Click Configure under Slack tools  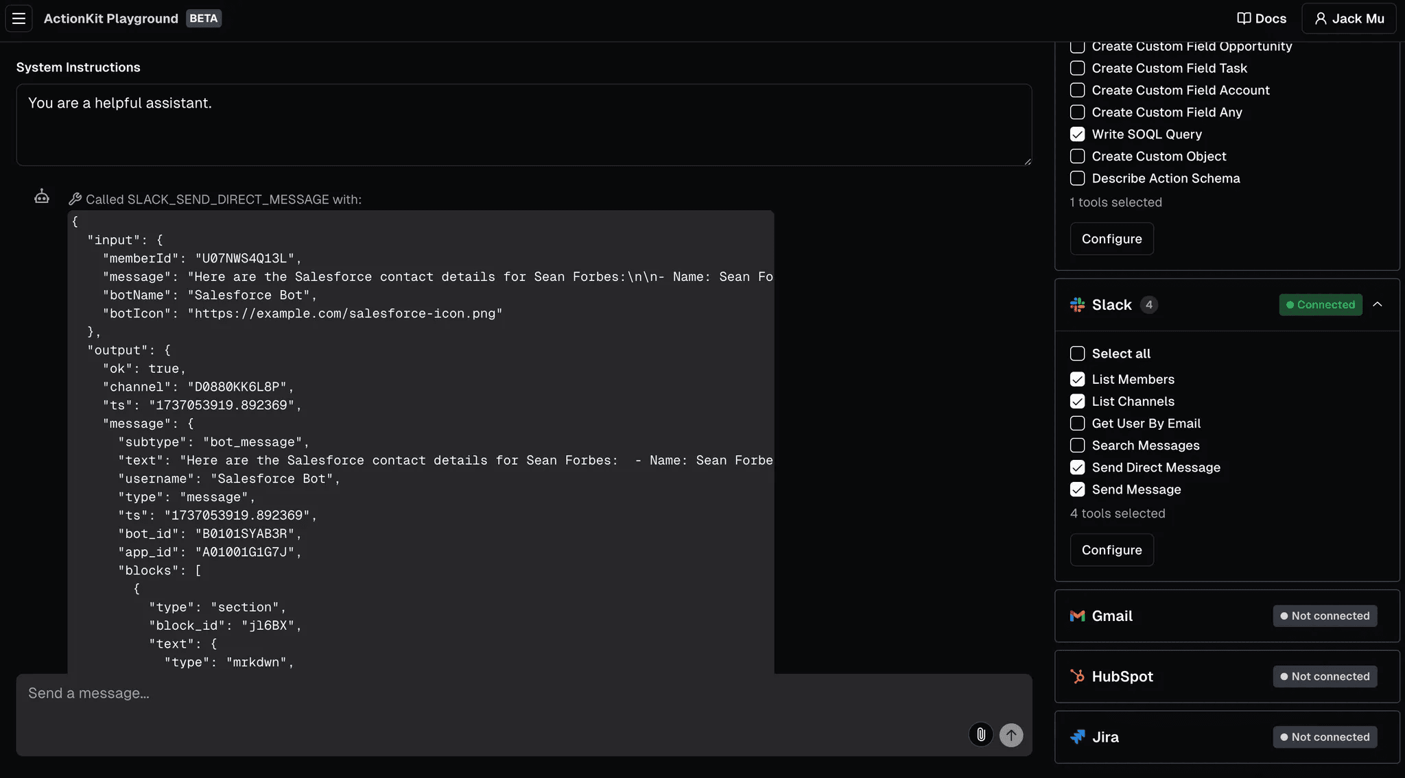coord(1111,550)
